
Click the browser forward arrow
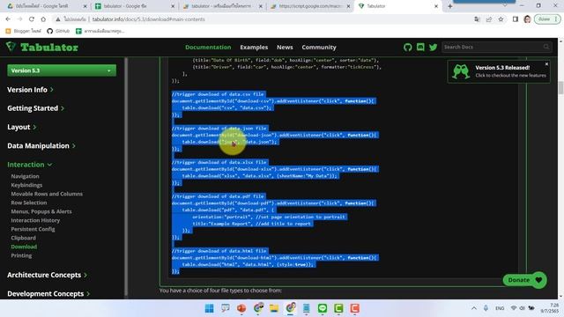[x=19, y=19]
